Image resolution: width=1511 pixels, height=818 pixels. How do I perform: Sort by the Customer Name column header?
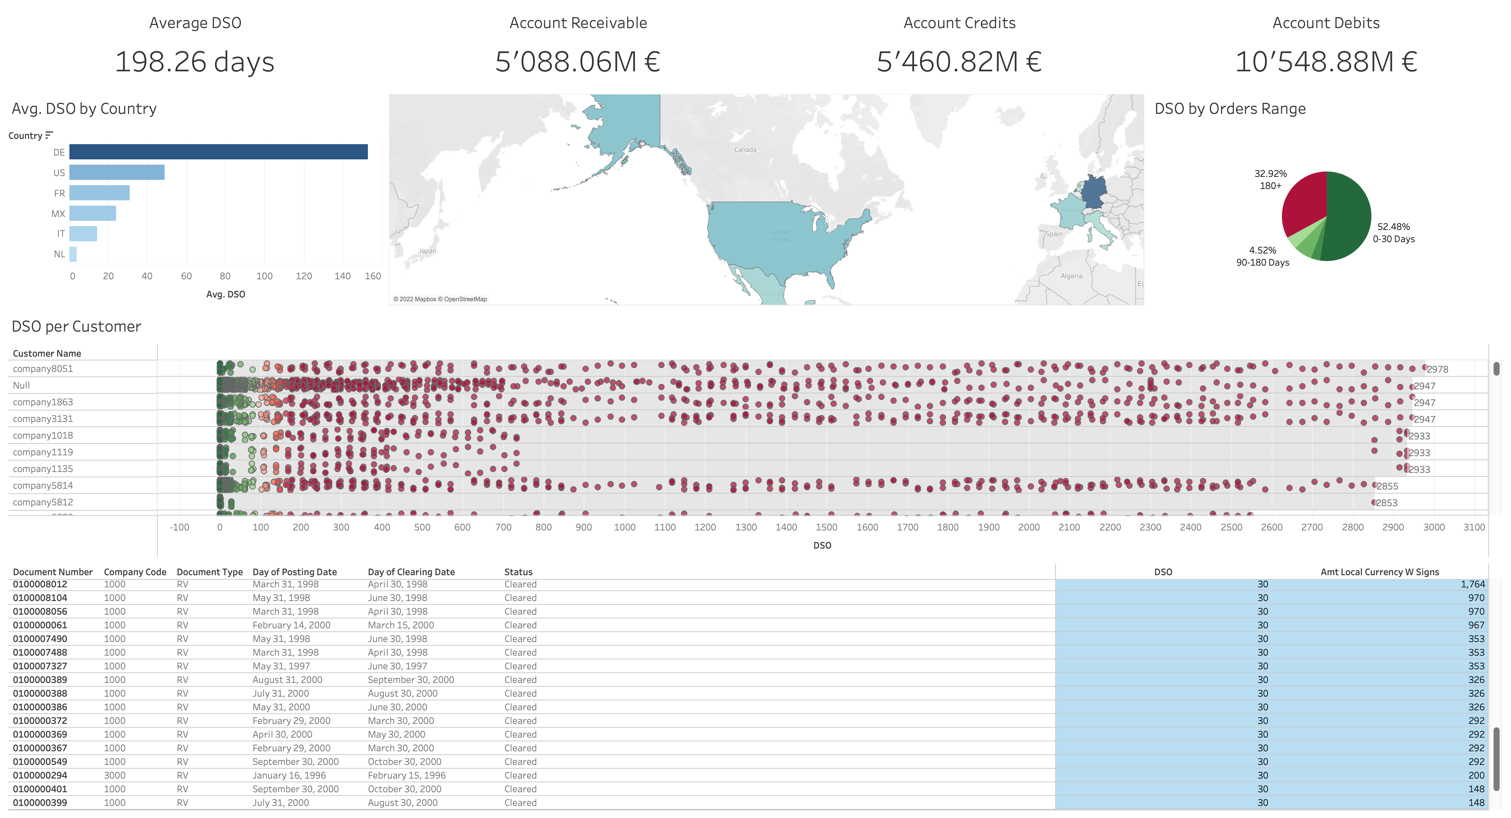47,353
